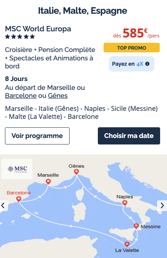Select the Gênes pin on the map

point(76,172)
